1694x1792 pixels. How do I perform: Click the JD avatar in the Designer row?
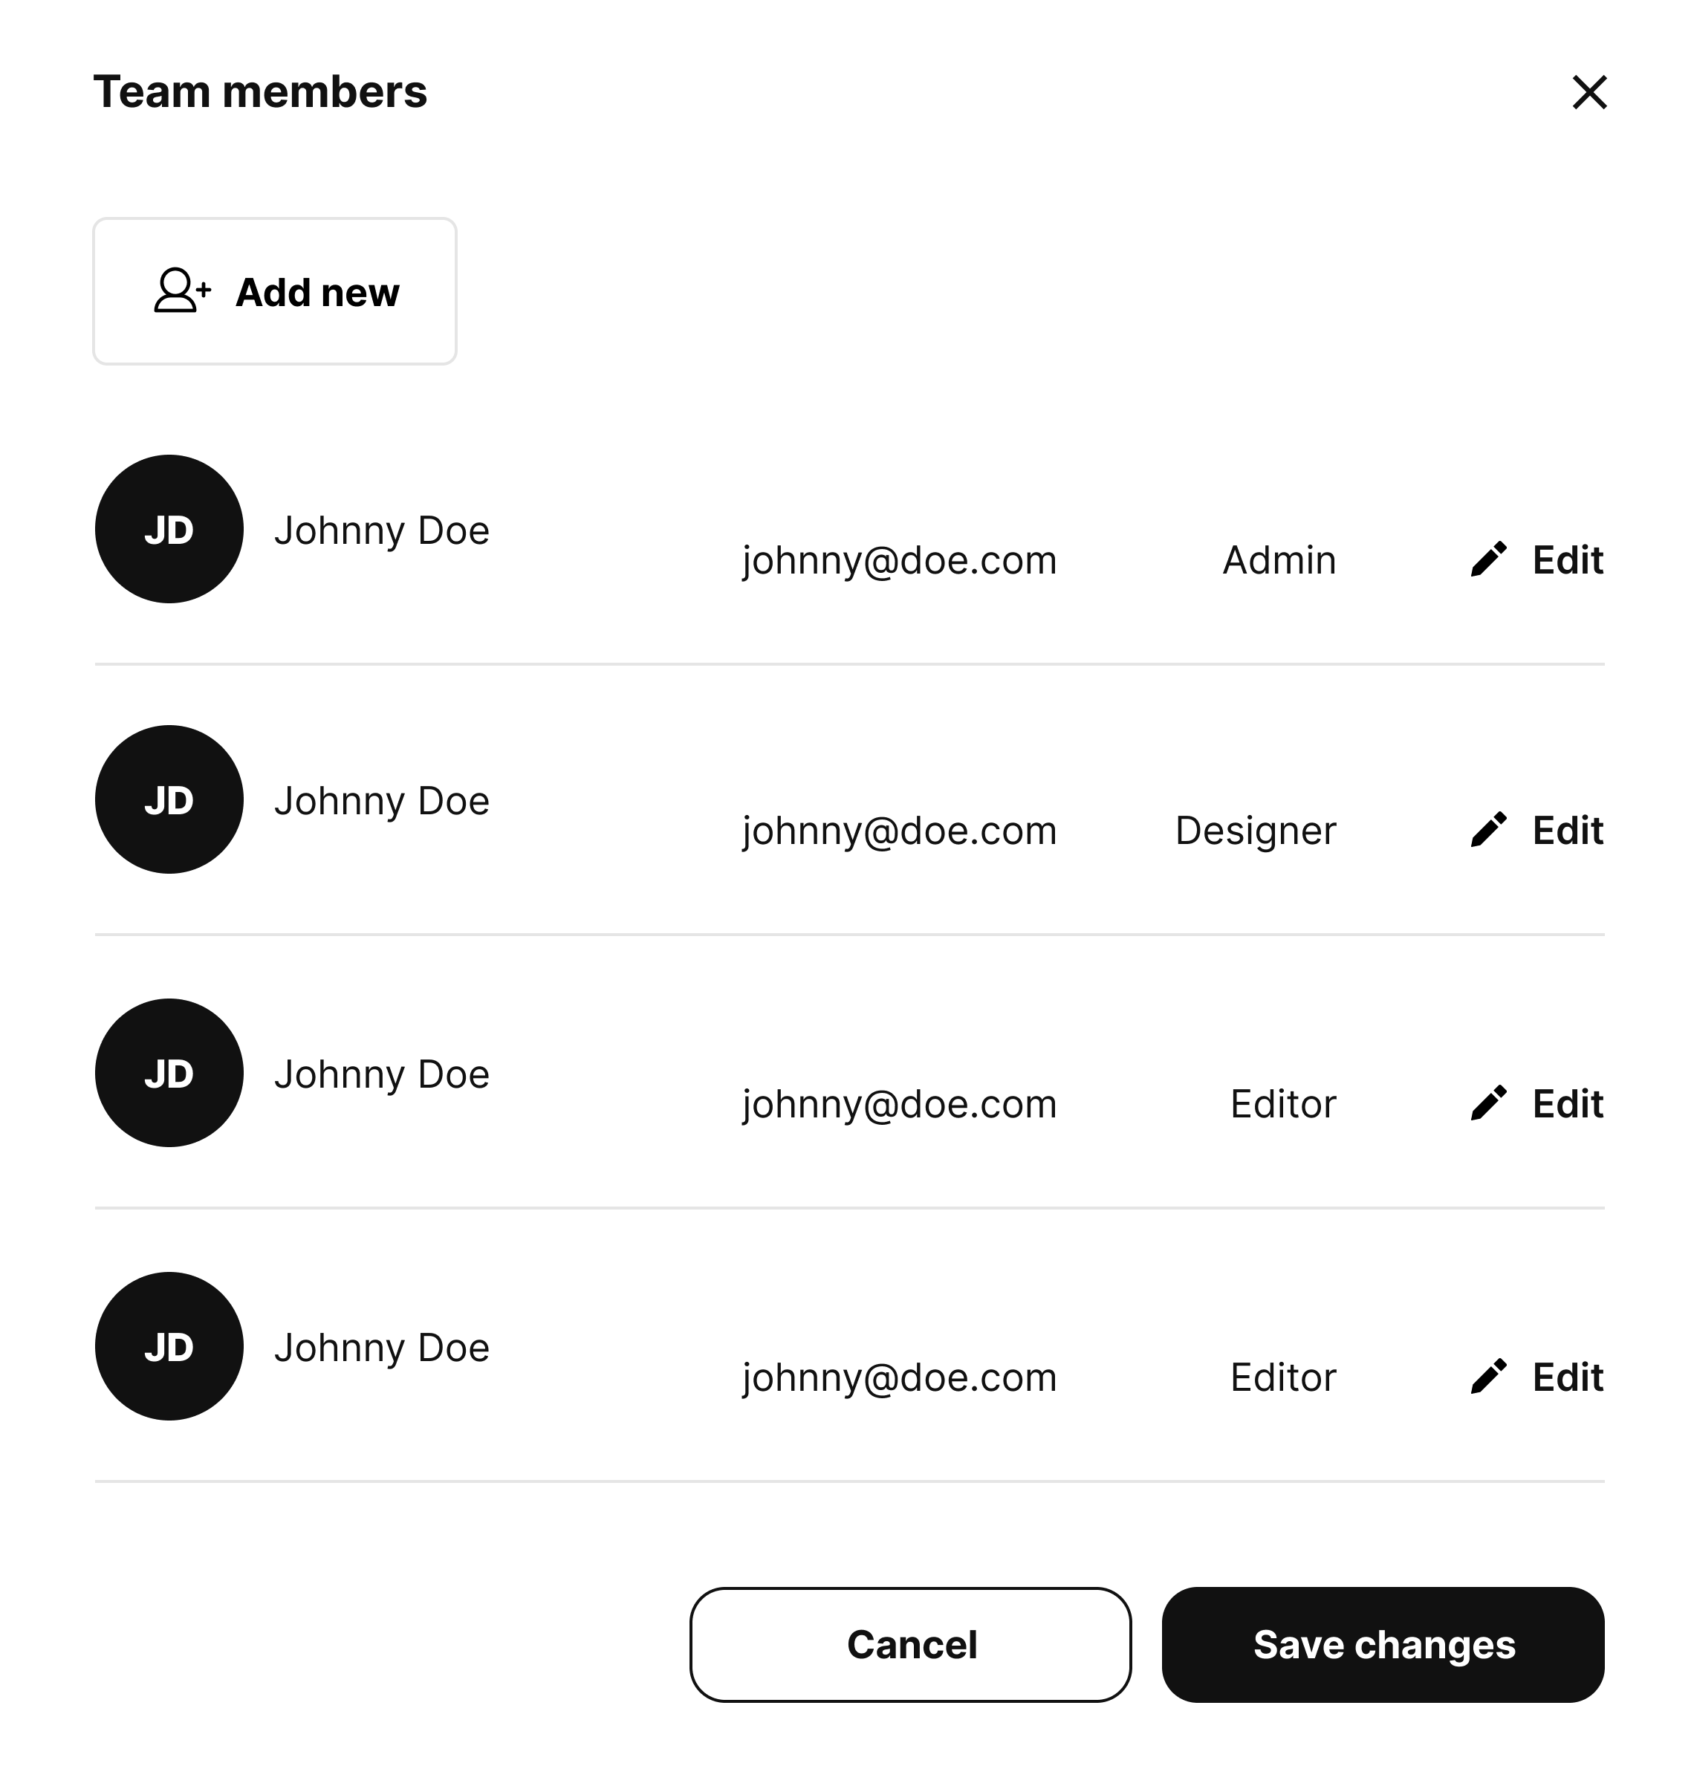pos(169,799)
